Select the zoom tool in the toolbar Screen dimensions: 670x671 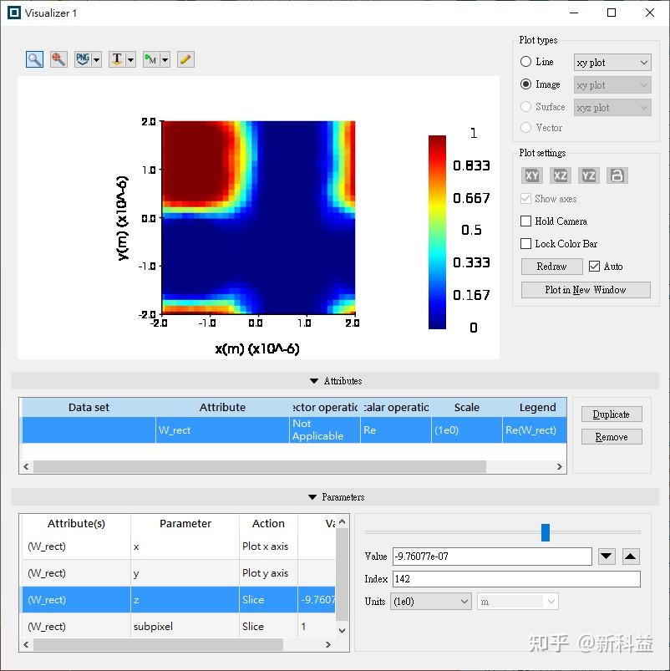click(x=33, y=59)
